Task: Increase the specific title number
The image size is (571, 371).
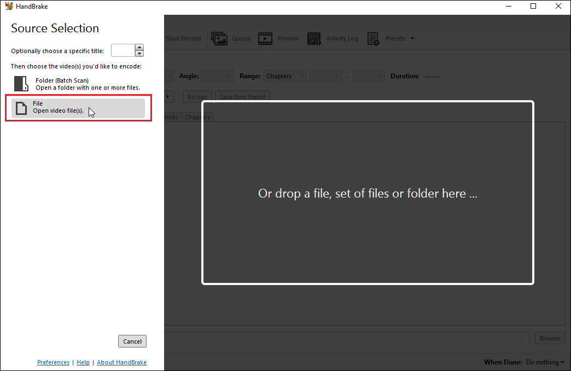Action: 139,47
